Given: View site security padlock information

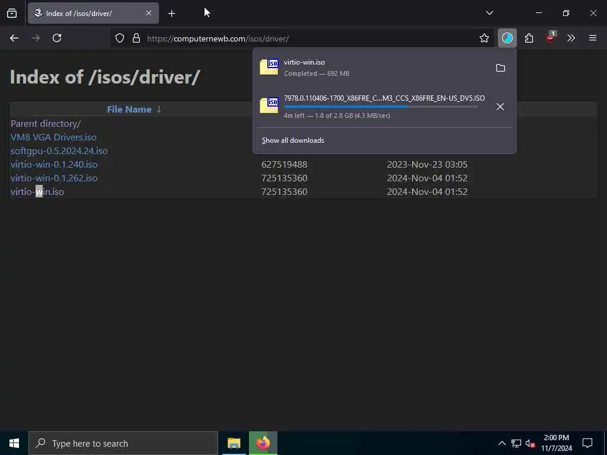Looking at the screenshot, I should tap(136, 38).
